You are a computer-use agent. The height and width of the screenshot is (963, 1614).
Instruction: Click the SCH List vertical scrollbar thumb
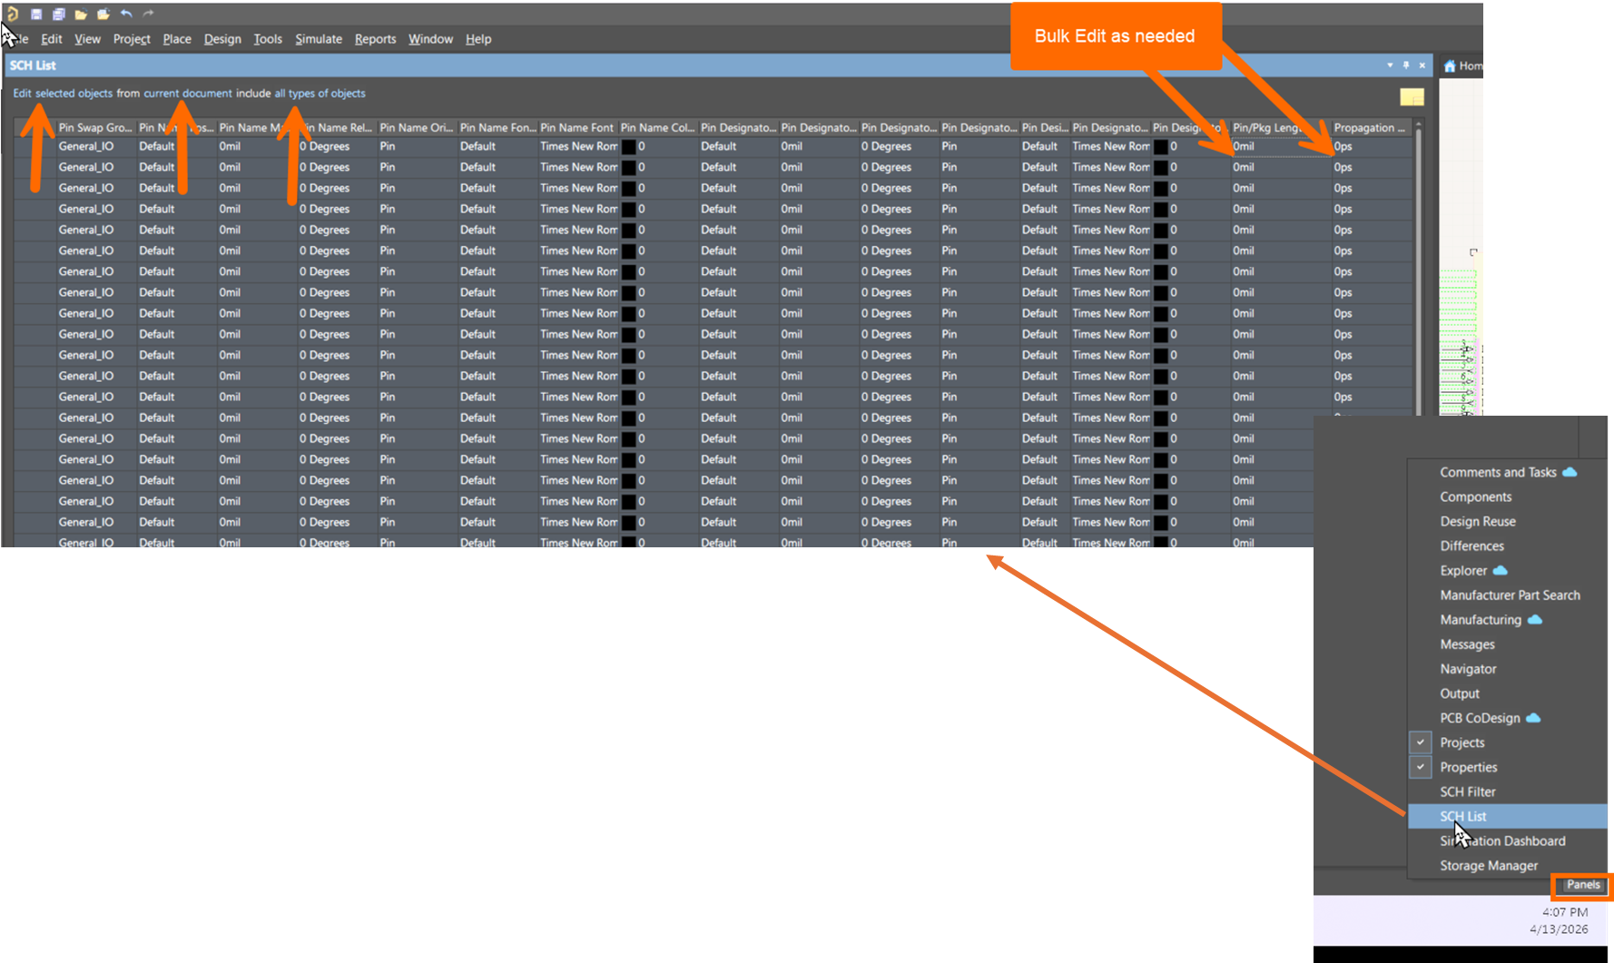pos(1418,272)
